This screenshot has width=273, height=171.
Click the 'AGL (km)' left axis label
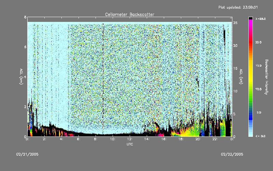tap(21, 77)
